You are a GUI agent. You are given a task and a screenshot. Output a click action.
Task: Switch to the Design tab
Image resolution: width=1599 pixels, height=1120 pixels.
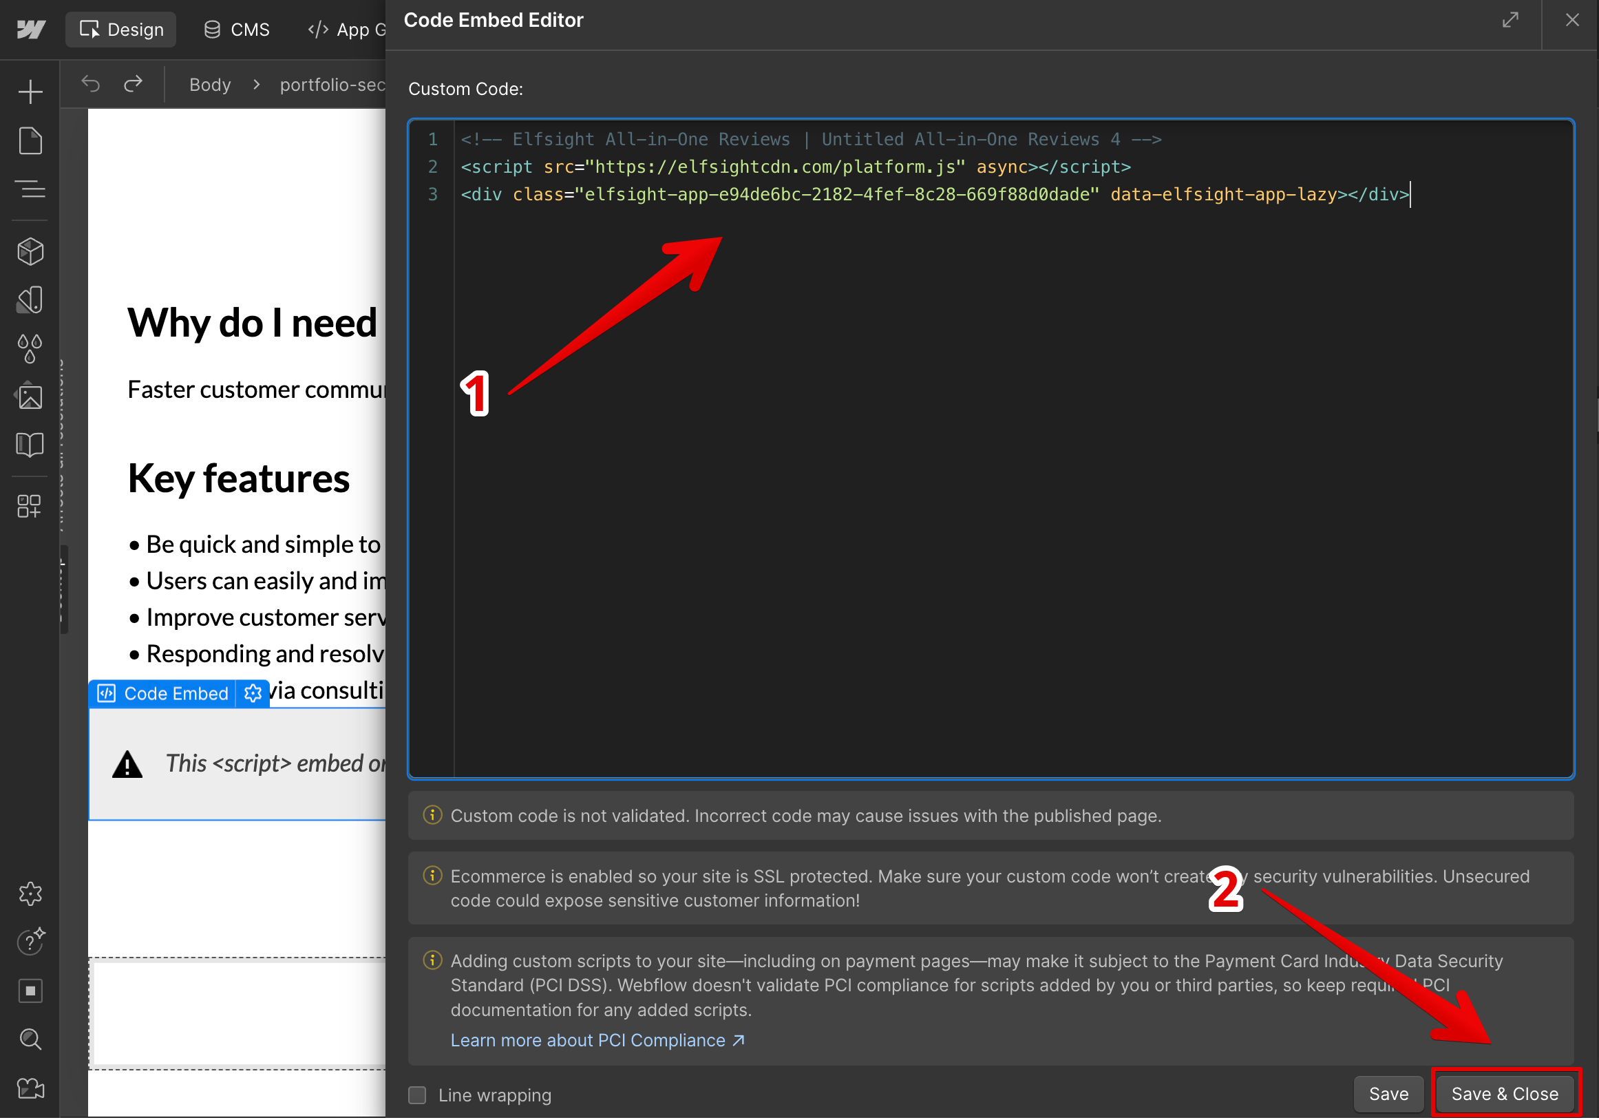click(121, 30)
